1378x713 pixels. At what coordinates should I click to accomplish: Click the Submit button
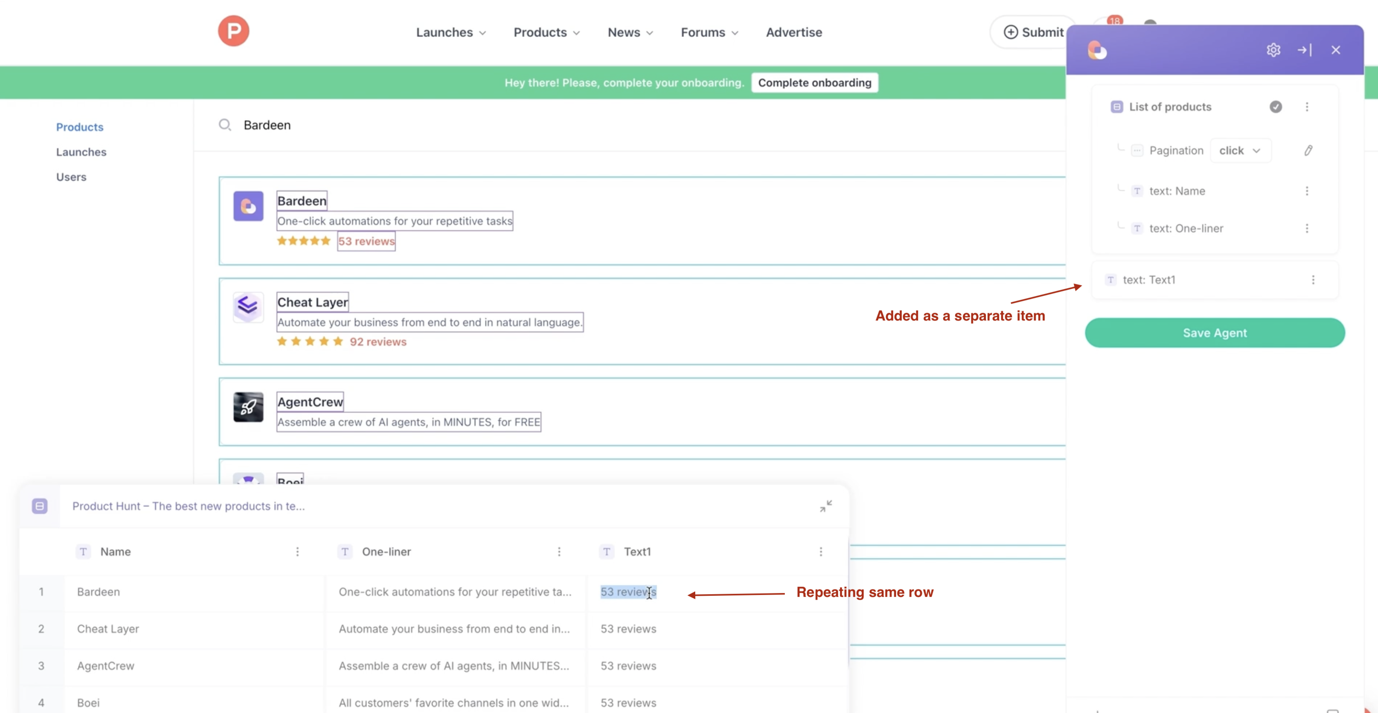point(1033,33)
